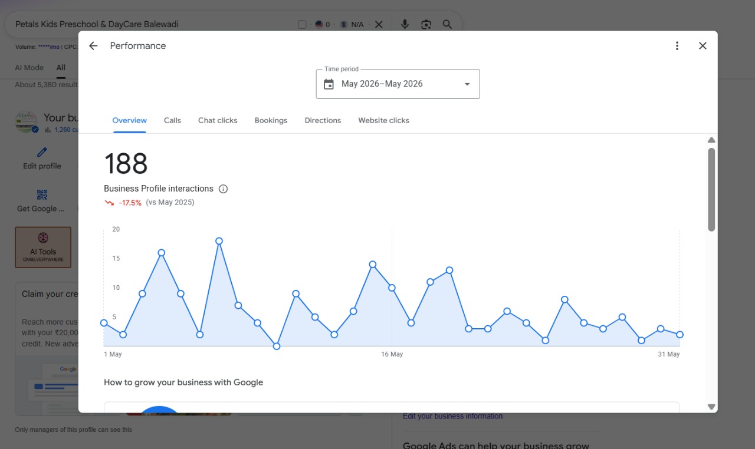Image resolution: width=755 pixels, height=449 pixels.
Task: Click the microphone voice search icon
Action: (405, 24)
